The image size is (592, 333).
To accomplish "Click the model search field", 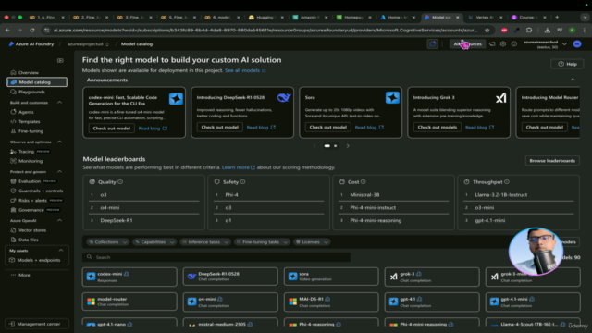I will coord(216,257).
